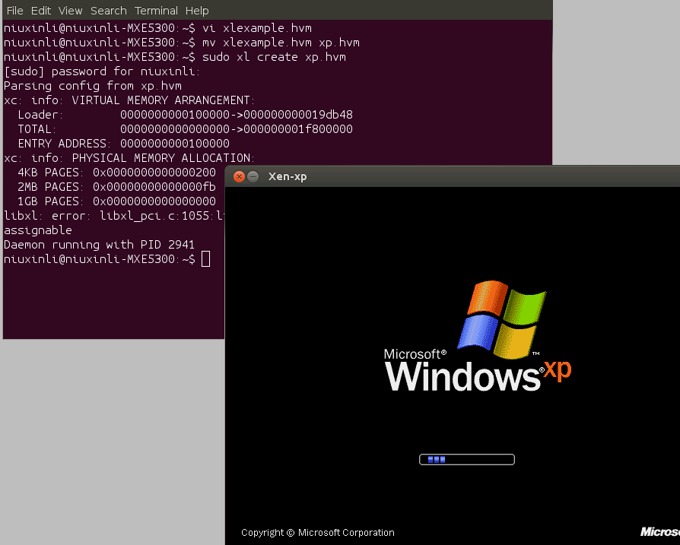680x545 pixels.
Task: Close the Xen-xp window
Action: tap(239, 176)
